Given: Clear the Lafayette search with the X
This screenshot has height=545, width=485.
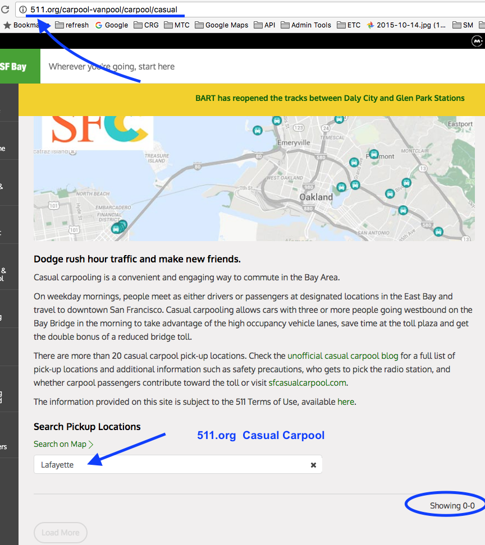Looking at the screenshot, I should click(x=313, y=465).
